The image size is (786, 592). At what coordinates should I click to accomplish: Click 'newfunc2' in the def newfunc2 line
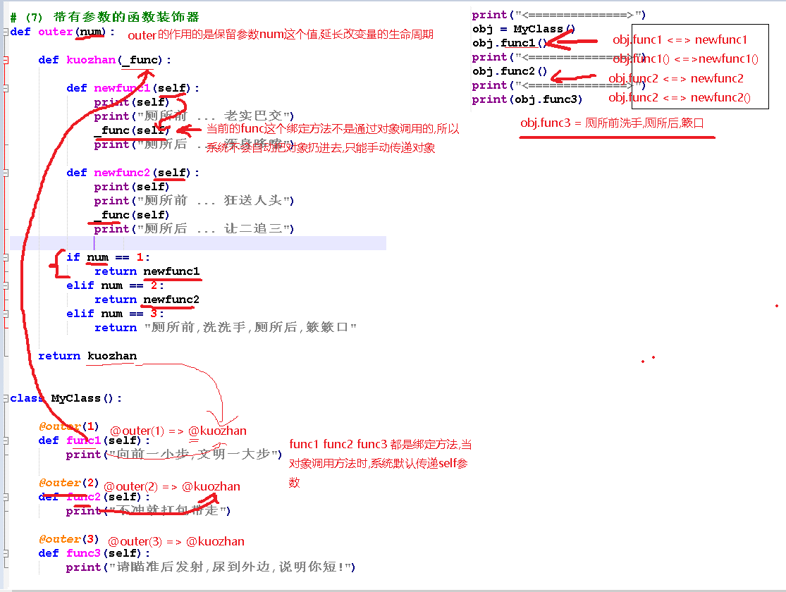pyautogui.click(x=122, y=173)
